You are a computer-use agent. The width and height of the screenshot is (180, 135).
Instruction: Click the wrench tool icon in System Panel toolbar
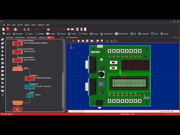point(107,41)
